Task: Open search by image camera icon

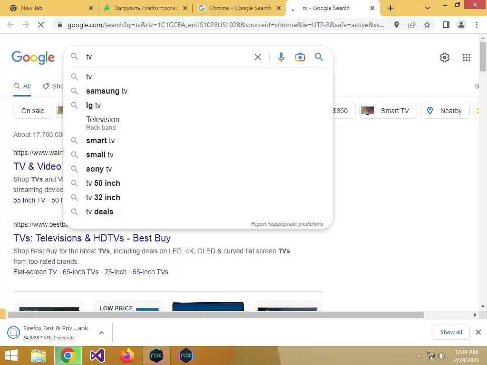Action: click(x=300, y=57)
